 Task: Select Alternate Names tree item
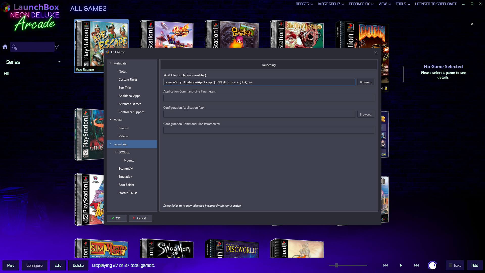130,104
